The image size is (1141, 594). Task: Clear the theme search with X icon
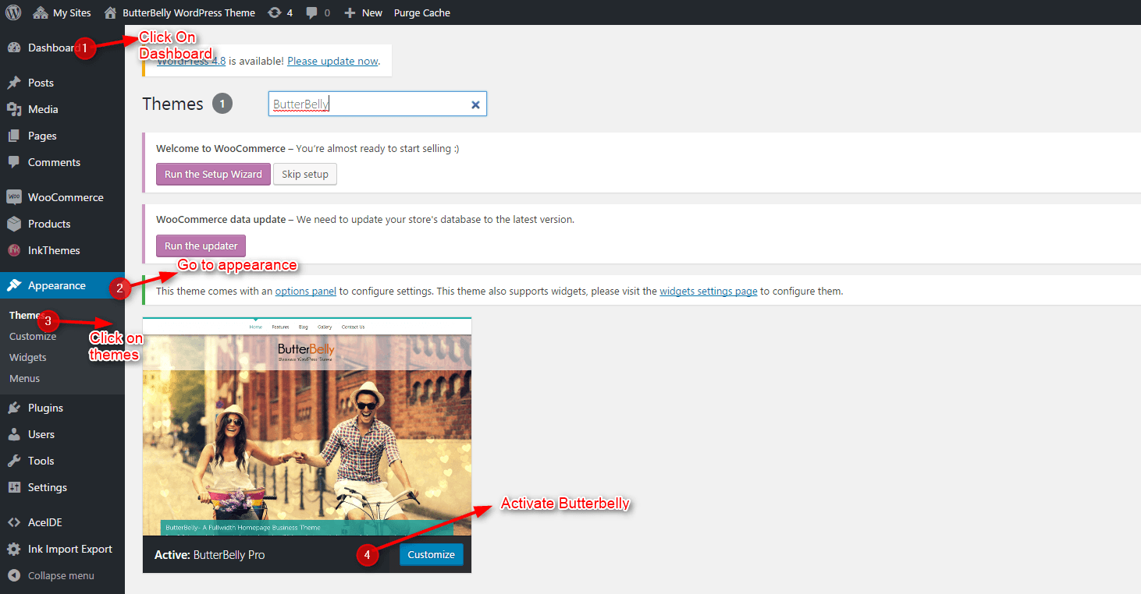click(475, 104)
